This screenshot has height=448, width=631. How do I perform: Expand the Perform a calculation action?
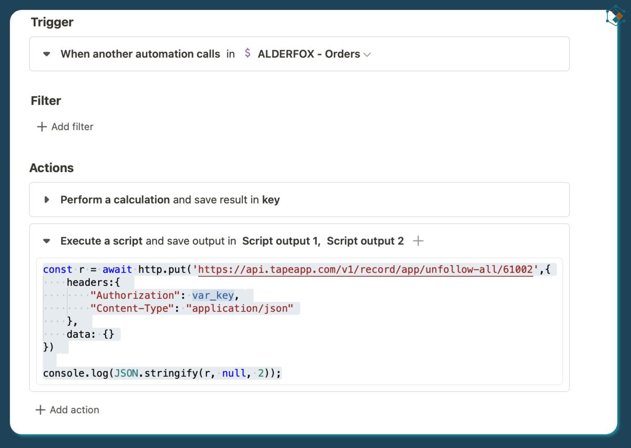[x=47, y=200]
